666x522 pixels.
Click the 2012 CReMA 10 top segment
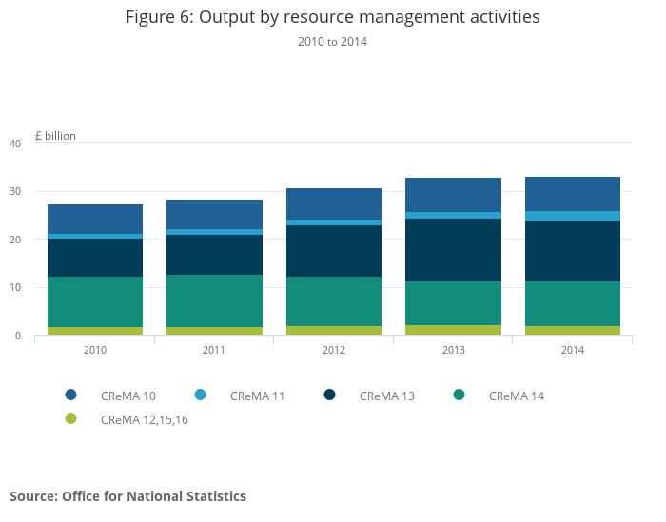click(334, 203)
